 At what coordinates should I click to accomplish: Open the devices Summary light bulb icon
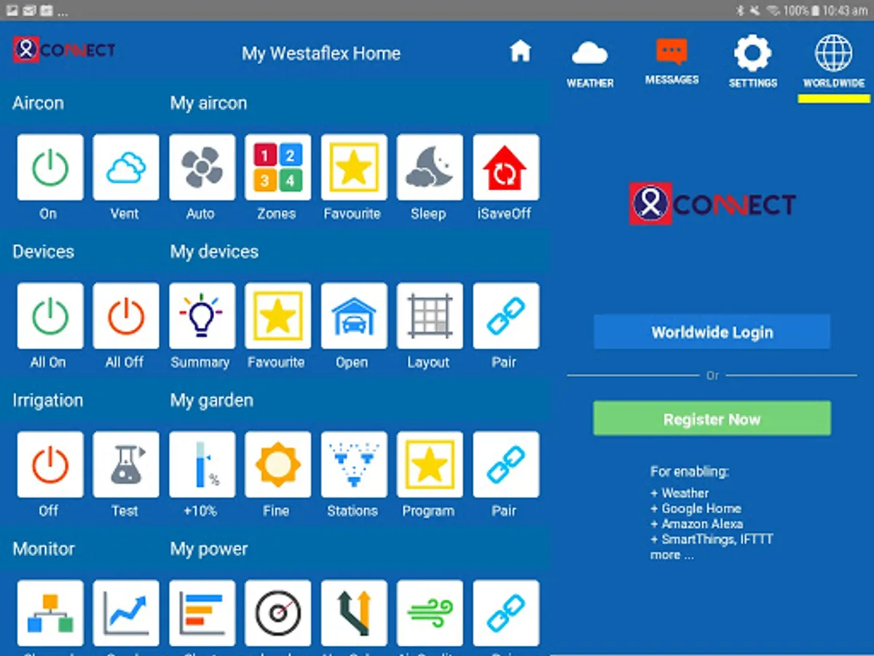202,316
